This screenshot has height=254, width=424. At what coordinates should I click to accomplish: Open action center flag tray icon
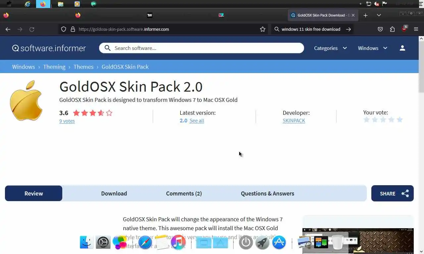coord(385,4)
